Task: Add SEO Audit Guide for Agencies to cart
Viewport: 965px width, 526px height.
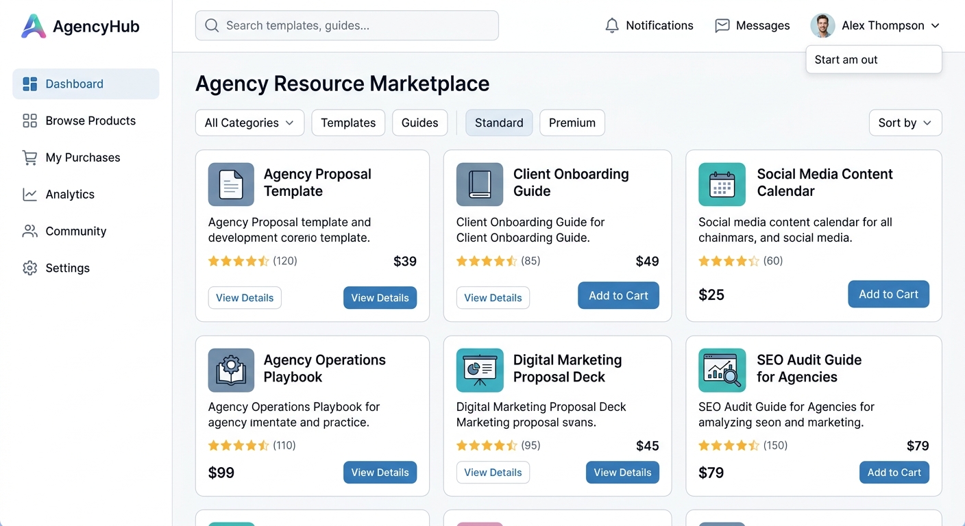Action: coord(894,473)
